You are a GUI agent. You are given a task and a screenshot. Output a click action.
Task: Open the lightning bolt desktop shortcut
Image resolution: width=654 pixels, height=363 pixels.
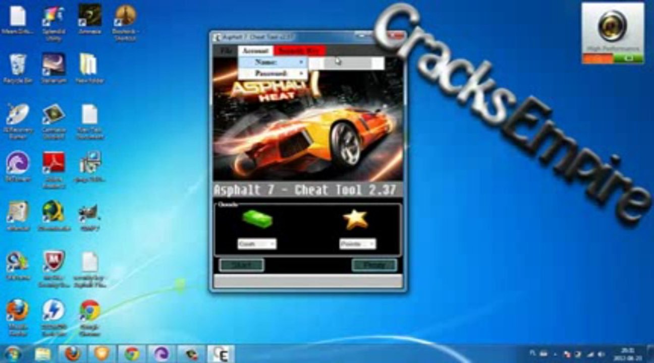[x=53, y=318]
